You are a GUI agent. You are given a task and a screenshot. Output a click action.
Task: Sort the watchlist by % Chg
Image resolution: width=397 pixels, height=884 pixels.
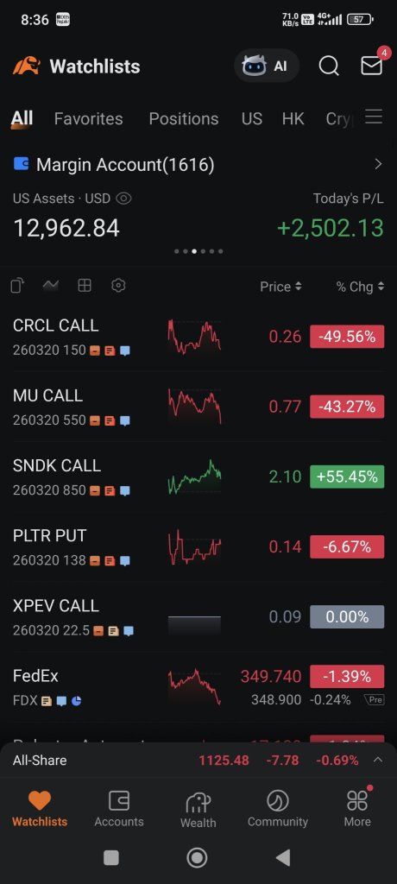click(x=360, y=287)
